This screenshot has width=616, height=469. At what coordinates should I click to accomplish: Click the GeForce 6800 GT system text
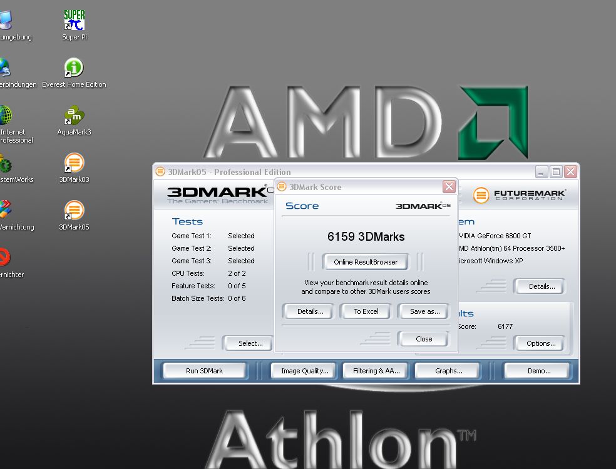coord(495,236)
